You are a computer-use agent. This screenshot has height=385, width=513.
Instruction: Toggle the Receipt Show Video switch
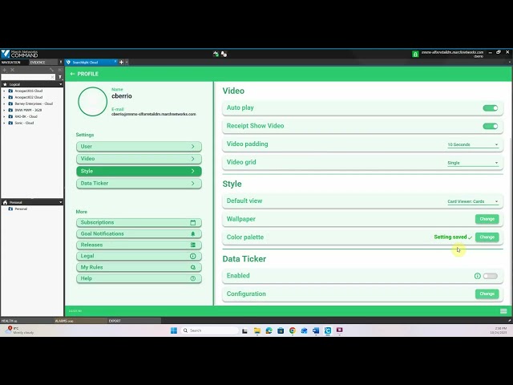(x=490, y=126)
